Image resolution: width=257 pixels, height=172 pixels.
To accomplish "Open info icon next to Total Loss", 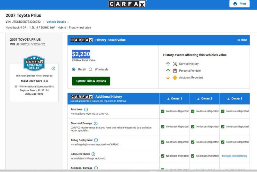I will coord(86,110).
